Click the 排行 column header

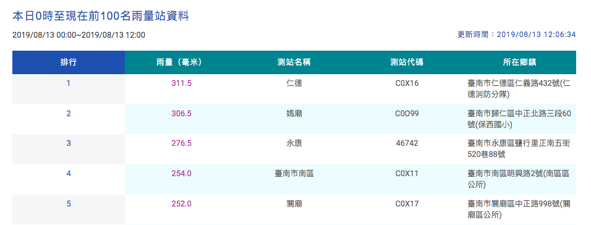68,62
